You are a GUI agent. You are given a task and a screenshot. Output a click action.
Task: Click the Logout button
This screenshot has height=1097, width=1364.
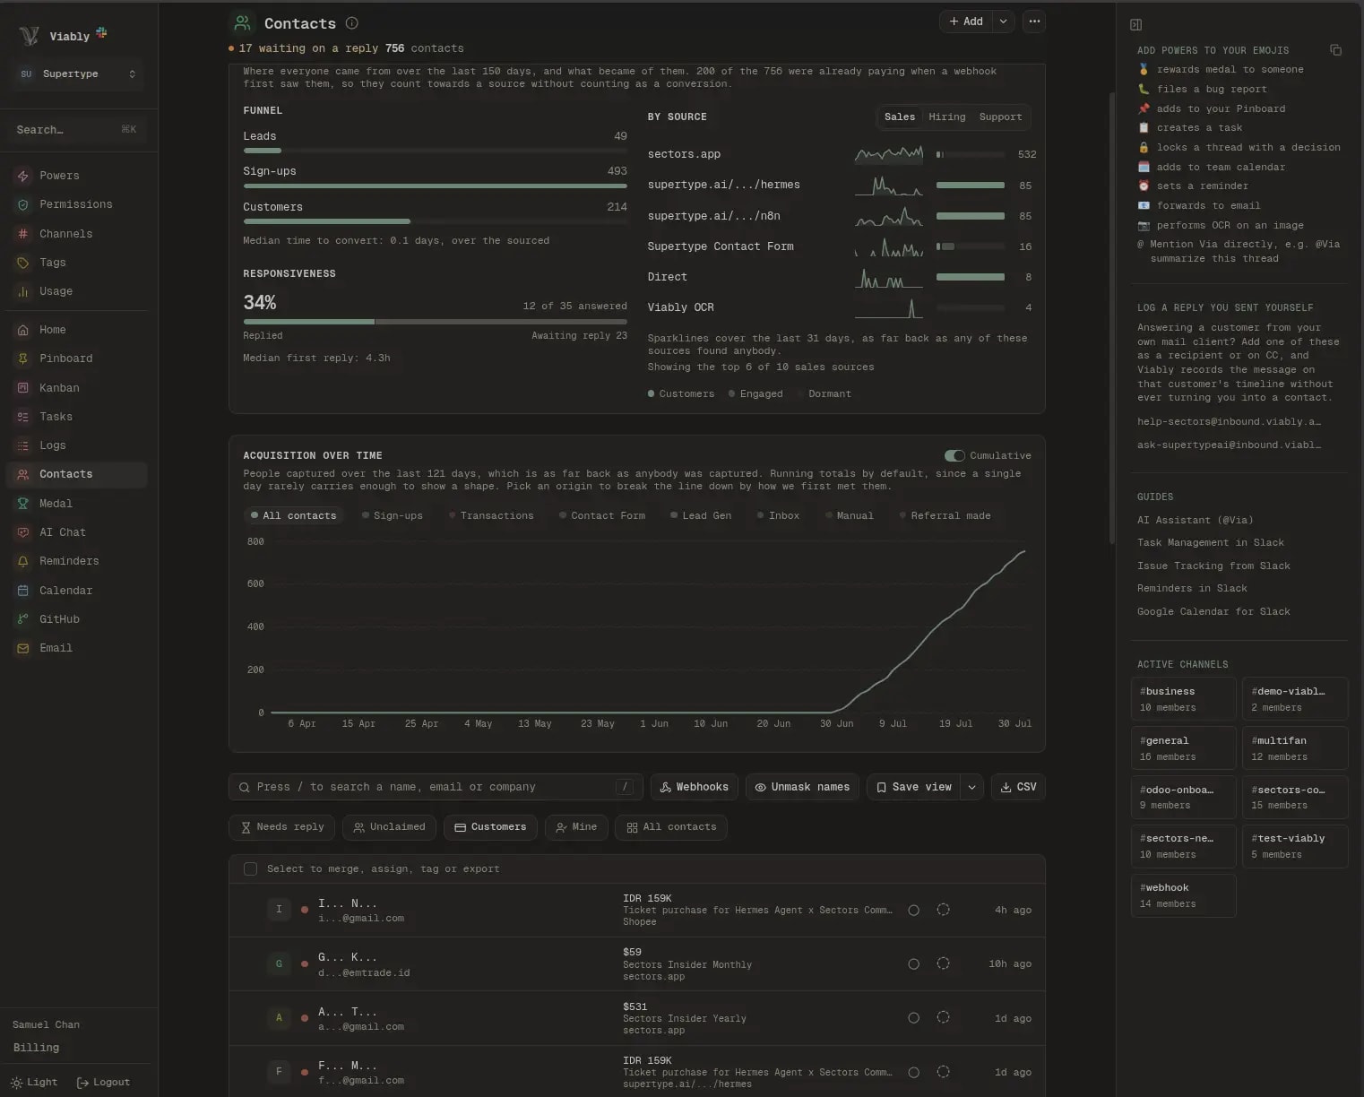click(x=103, y=1083)
